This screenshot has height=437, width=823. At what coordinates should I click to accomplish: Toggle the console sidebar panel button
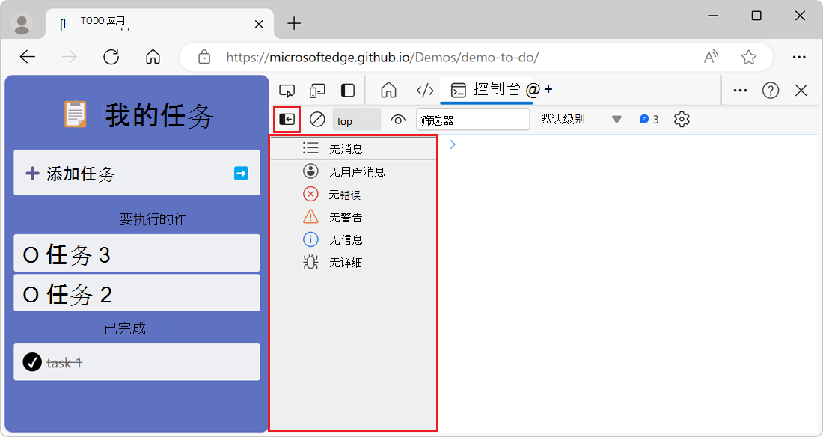point(287,119)
